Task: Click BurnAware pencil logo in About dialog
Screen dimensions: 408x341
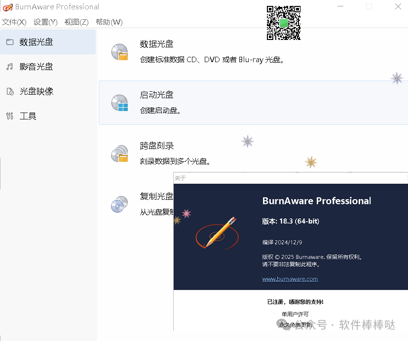Action: pyautogui.click(x=217, y=233)
